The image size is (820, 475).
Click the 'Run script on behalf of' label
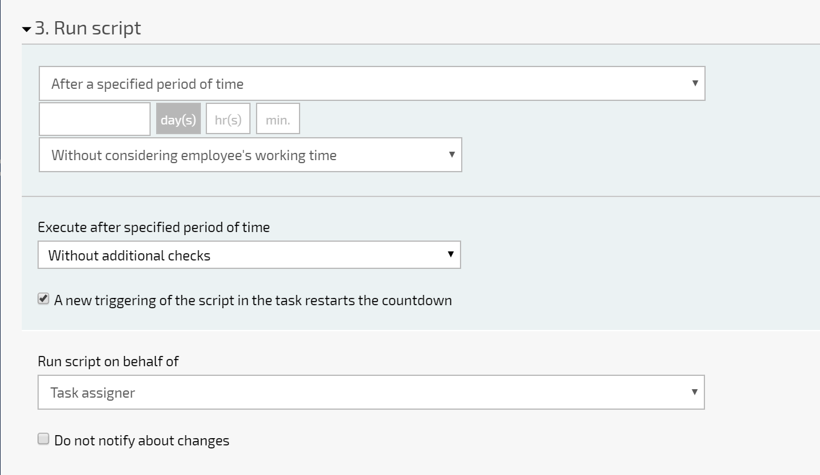(x=108, y=361)
